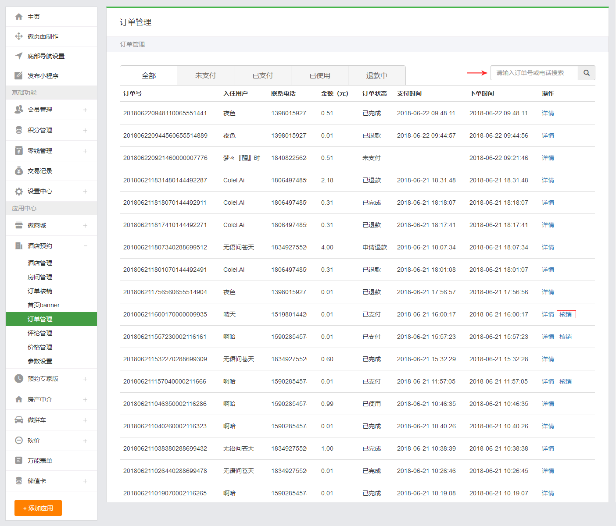Collapse the 酒店预约 minus sign
The image size is (616, 526).
86,246
